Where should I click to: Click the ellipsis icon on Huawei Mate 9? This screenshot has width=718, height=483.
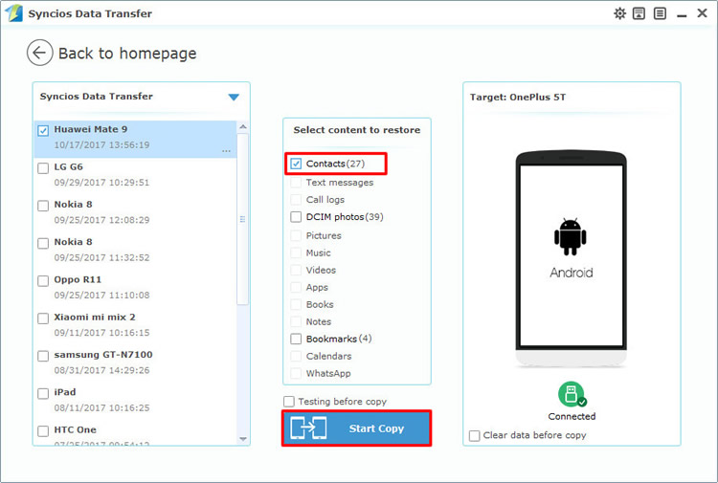tap(226, 151)
